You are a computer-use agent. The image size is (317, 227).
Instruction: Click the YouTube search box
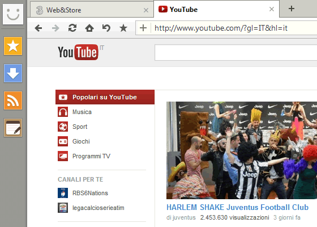(235, 52)
